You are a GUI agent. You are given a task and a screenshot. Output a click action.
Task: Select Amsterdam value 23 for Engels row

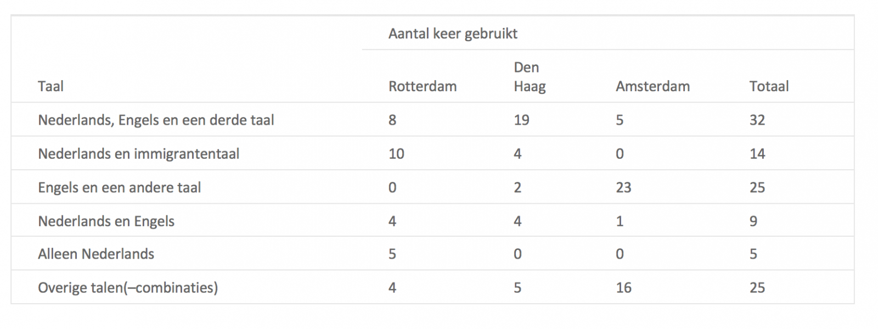tap(623, 188)
